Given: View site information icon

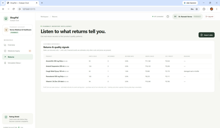Looking at the screenshot, I should point(20,9).
